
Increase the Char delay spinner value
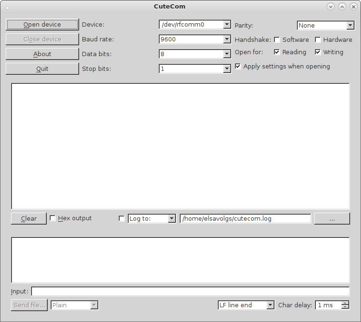(x=345, y=303)
